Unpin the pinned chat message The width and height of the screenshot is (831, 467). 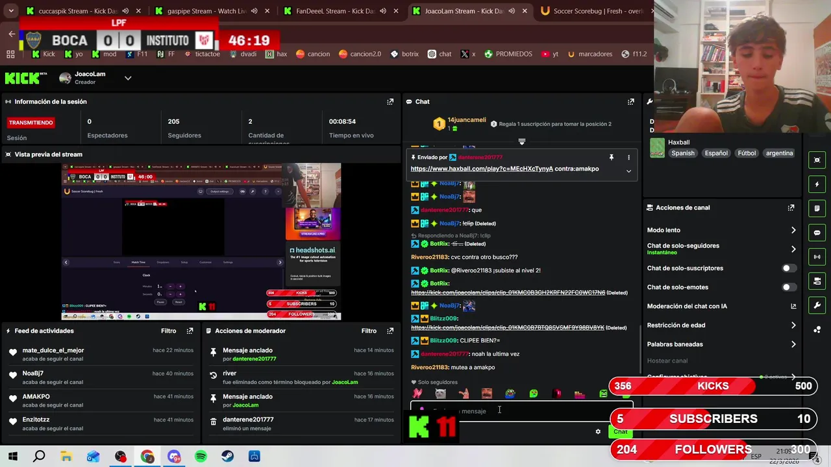[x=611, y=158]
